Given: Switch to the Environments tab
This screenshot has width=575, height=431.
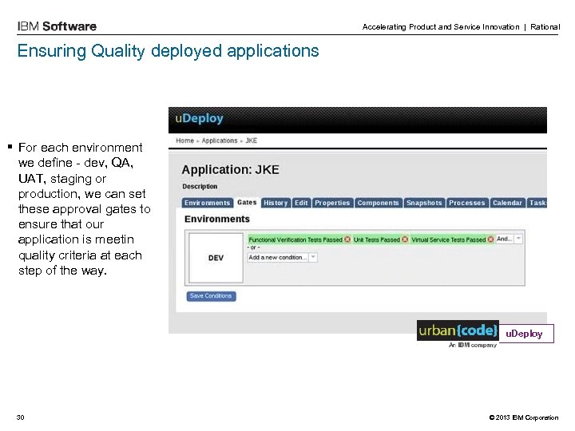Looking at the screenshot, I should pyautogui.click(x=207, y=203).
